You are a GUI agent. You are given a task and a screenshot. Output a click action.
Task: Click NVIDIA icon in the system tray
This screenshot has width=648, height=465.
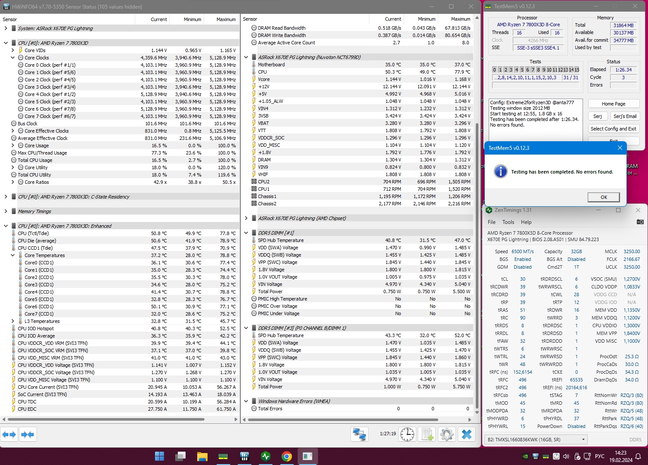pos(525,456)
